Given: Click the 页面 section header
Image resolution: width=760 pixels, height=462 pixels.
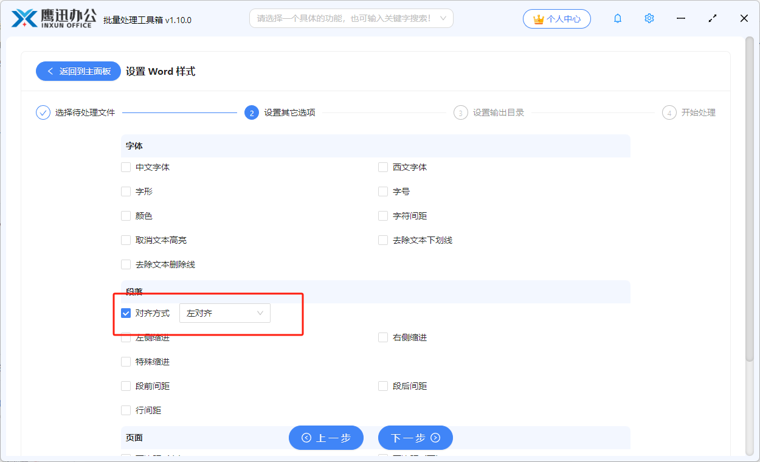Looking at the screenshot, I should [x=375, y=438].
